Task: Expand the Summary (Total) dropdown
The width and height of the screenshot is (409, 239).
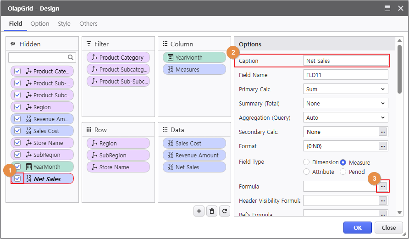Action: [x=345, y=103]
